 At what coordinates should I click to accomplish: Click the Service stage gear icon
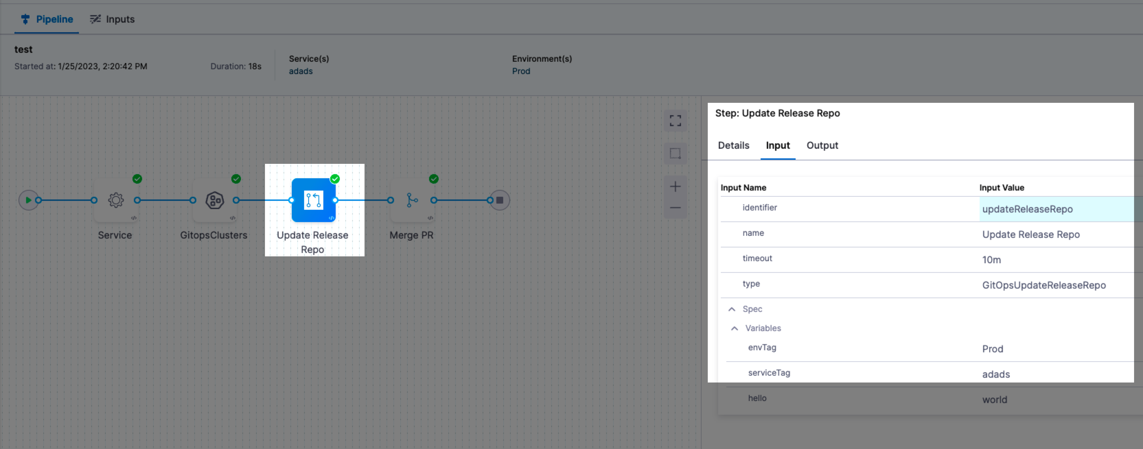click(x=116, y=200)
